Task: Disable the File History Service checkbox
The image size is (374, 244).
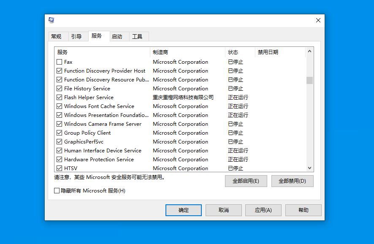Action: click(60, 89)
